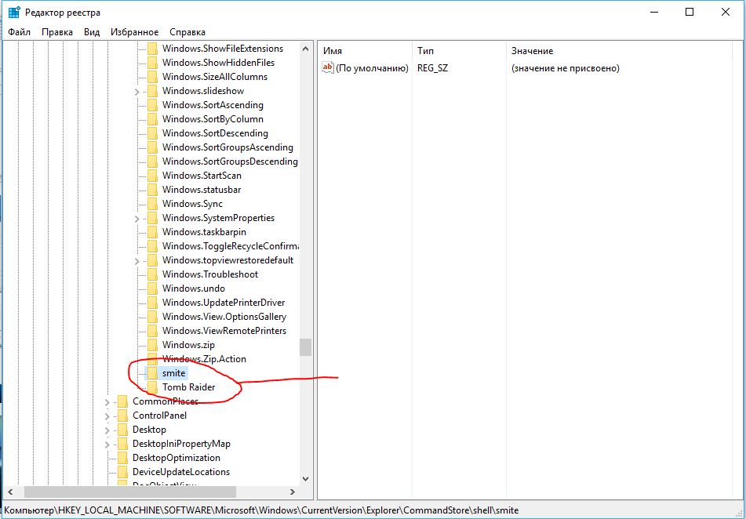
Task: Click the folder icon of Tomb Raider key
Action: [152, 387]
